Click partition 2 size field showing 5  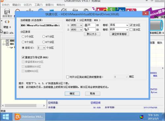click(x=91, y=30)
